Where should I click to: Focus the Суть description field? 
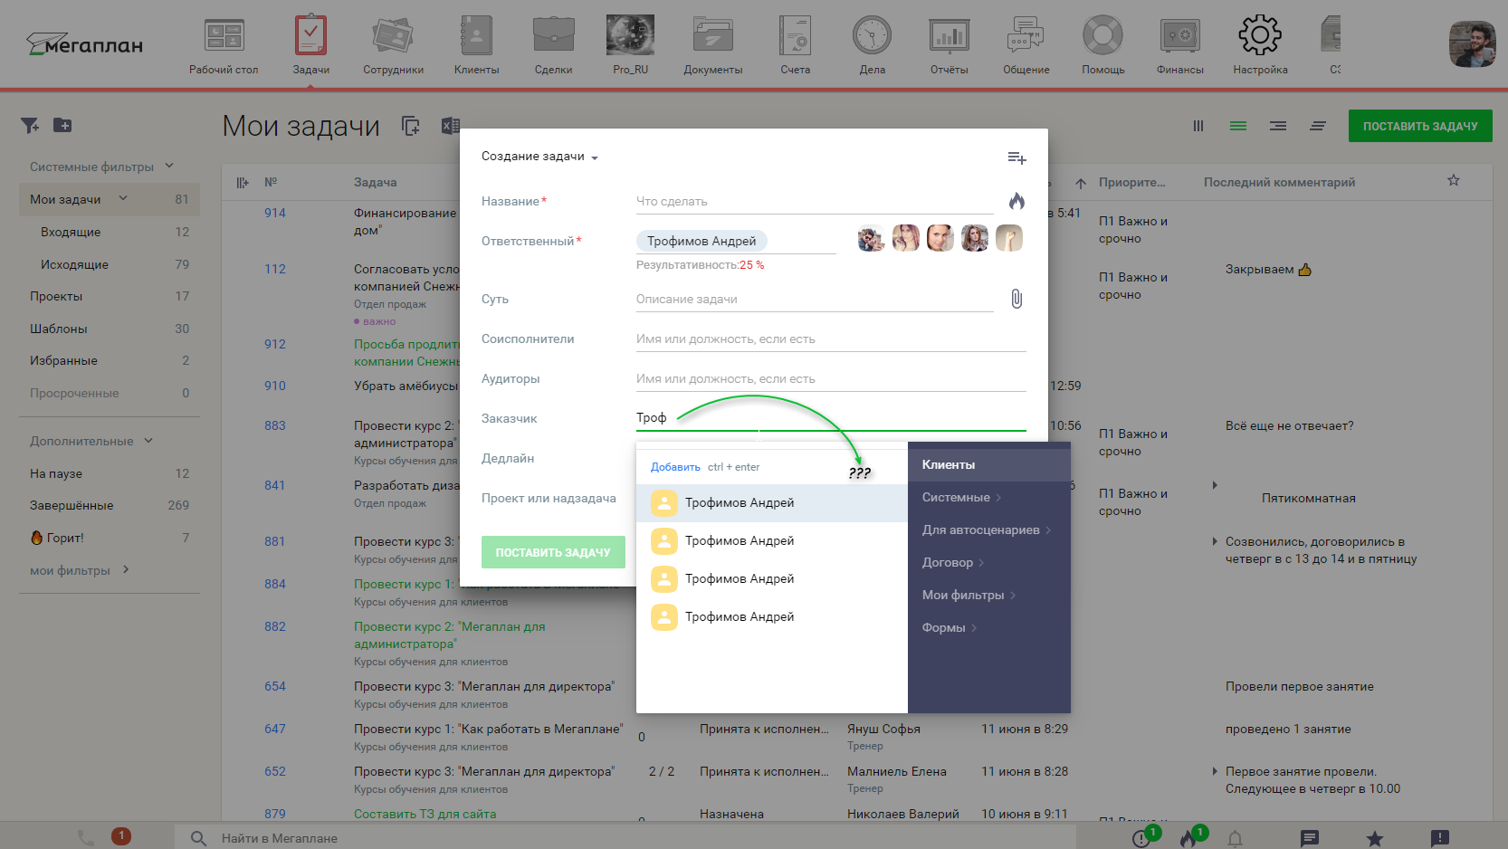point(815,299)
